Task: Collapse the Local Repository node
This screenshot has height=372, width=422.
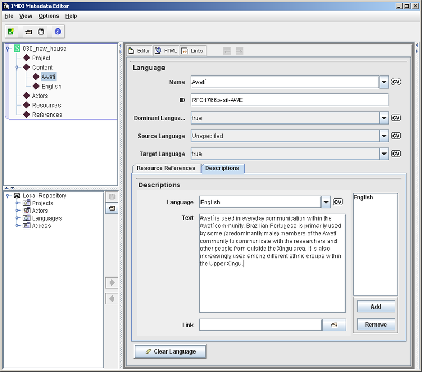Action: click(8, 196)
